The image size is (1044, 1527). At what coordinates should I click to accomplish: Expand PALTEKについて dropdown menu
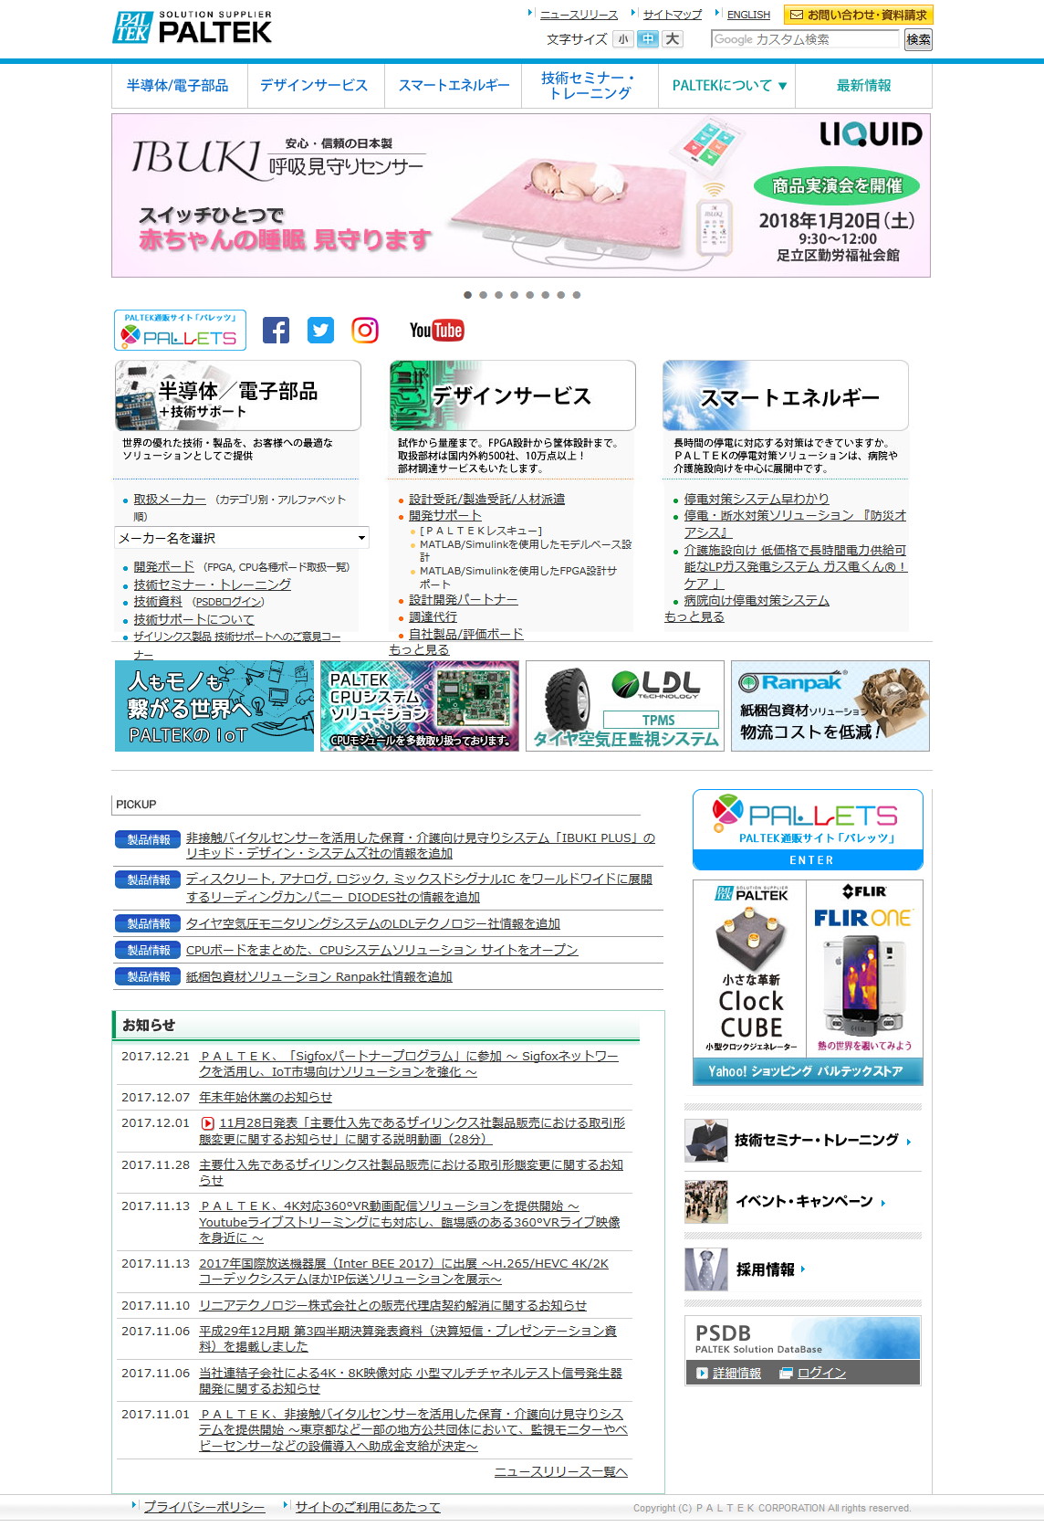[727, 86]
